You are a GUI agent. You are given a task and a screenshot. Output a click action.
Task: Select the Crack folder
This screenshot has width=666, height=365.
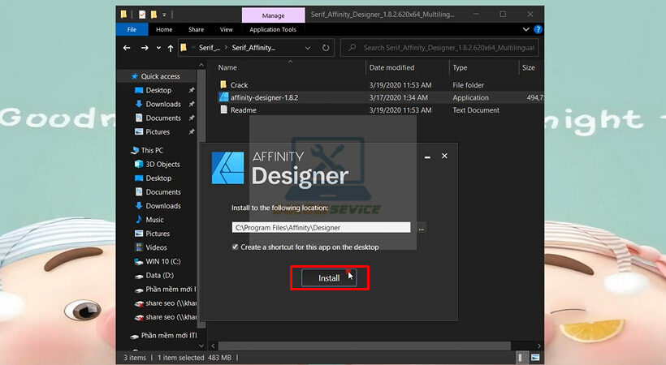239,85
